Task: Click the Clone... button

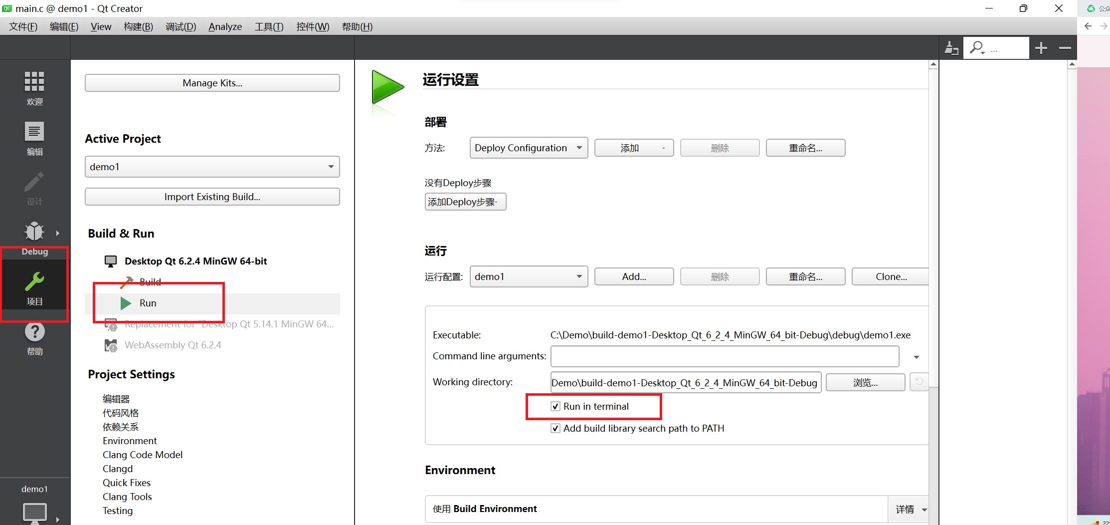Action: (891, 276)
